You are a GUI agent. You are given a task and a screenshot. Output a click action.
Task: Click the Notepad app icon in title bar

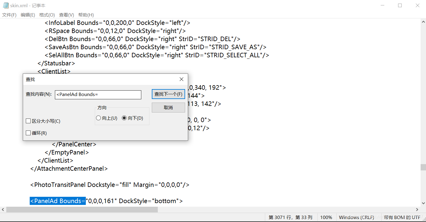pyautogui.click(x=6, y=5)
